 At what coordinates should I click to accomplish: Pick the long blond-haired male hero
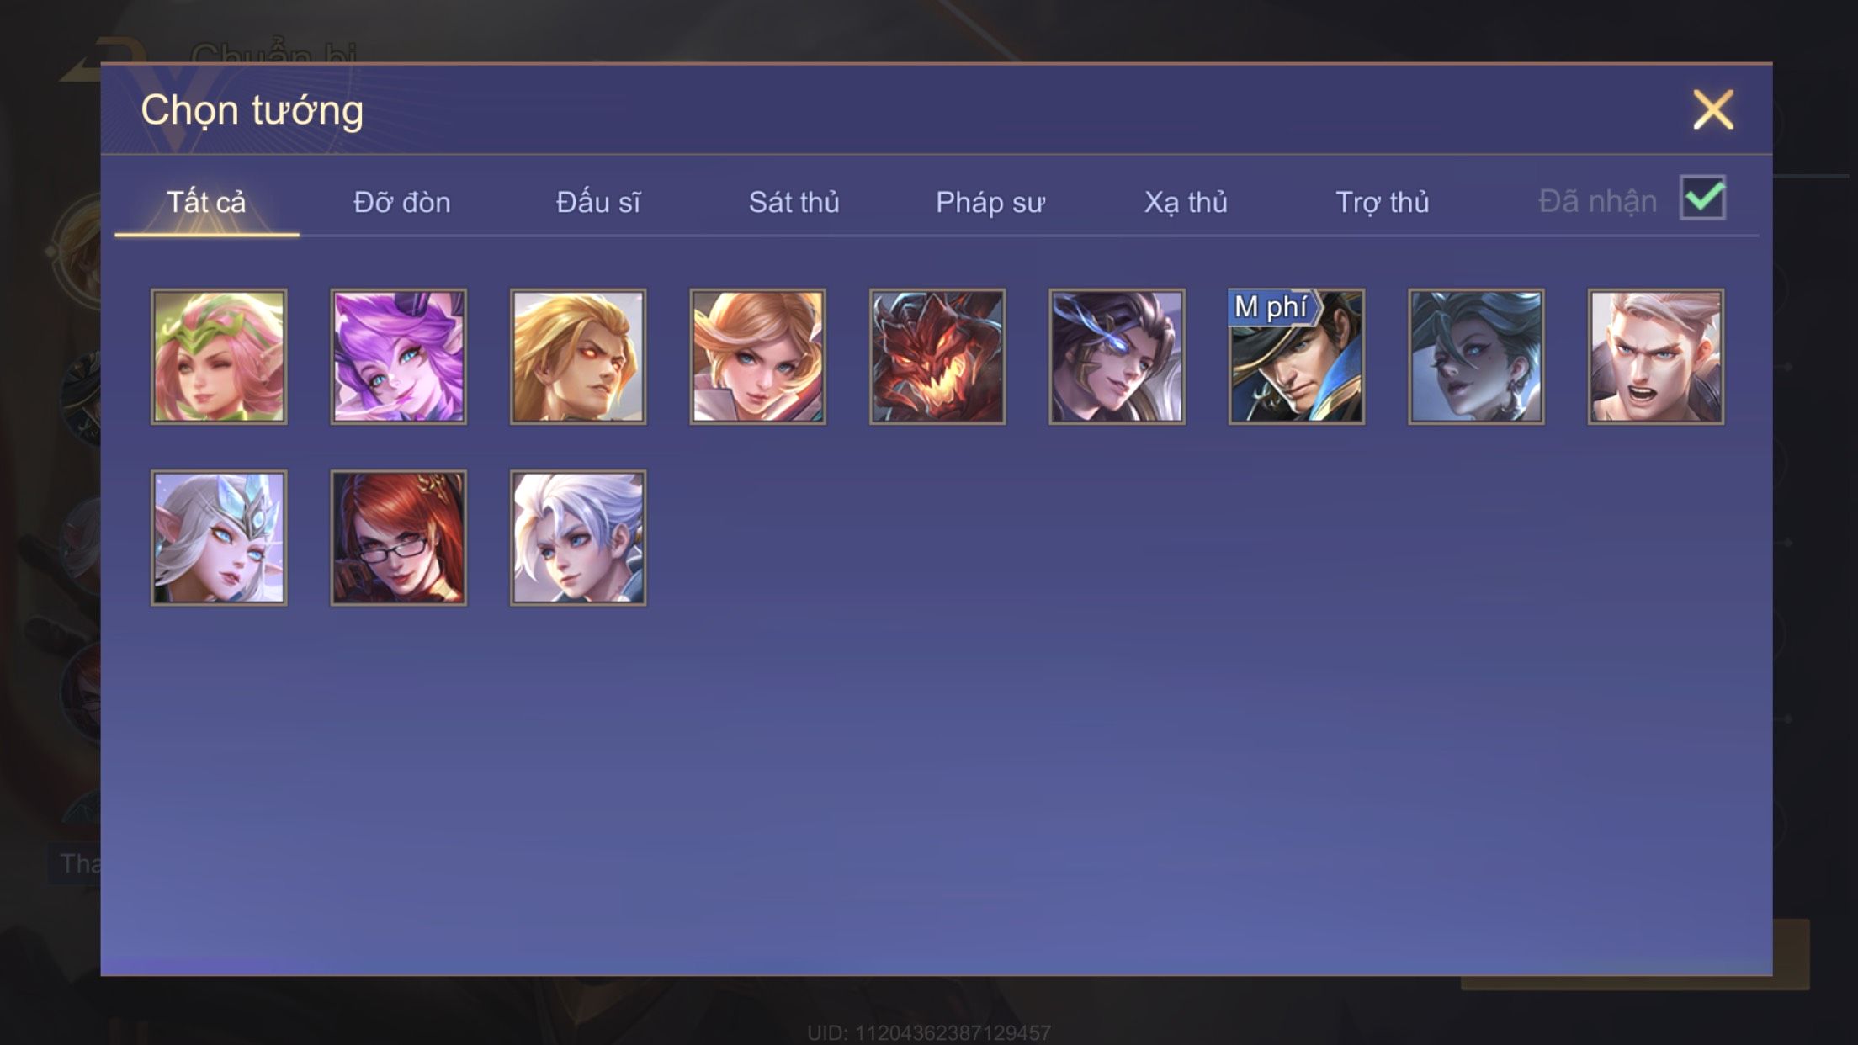(x=578, y=357)
